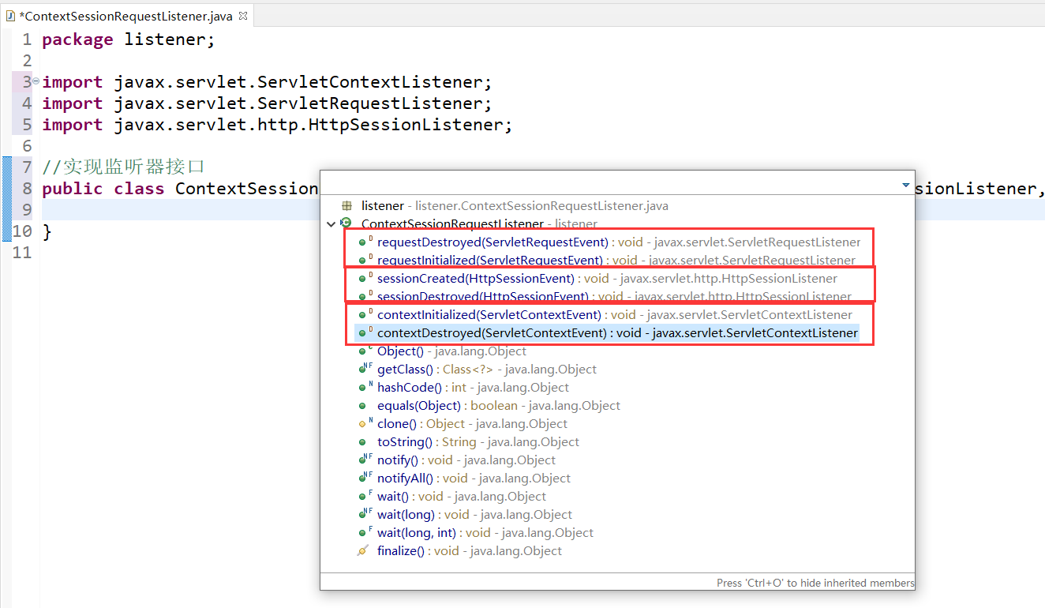The image size is (1045, 608).
Task: Click the green method icon beside requestDestroyed
Action: click(362, 242)
